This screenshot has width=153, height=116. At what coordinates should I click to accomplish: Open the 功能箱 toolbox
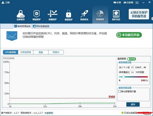(128, 2)
